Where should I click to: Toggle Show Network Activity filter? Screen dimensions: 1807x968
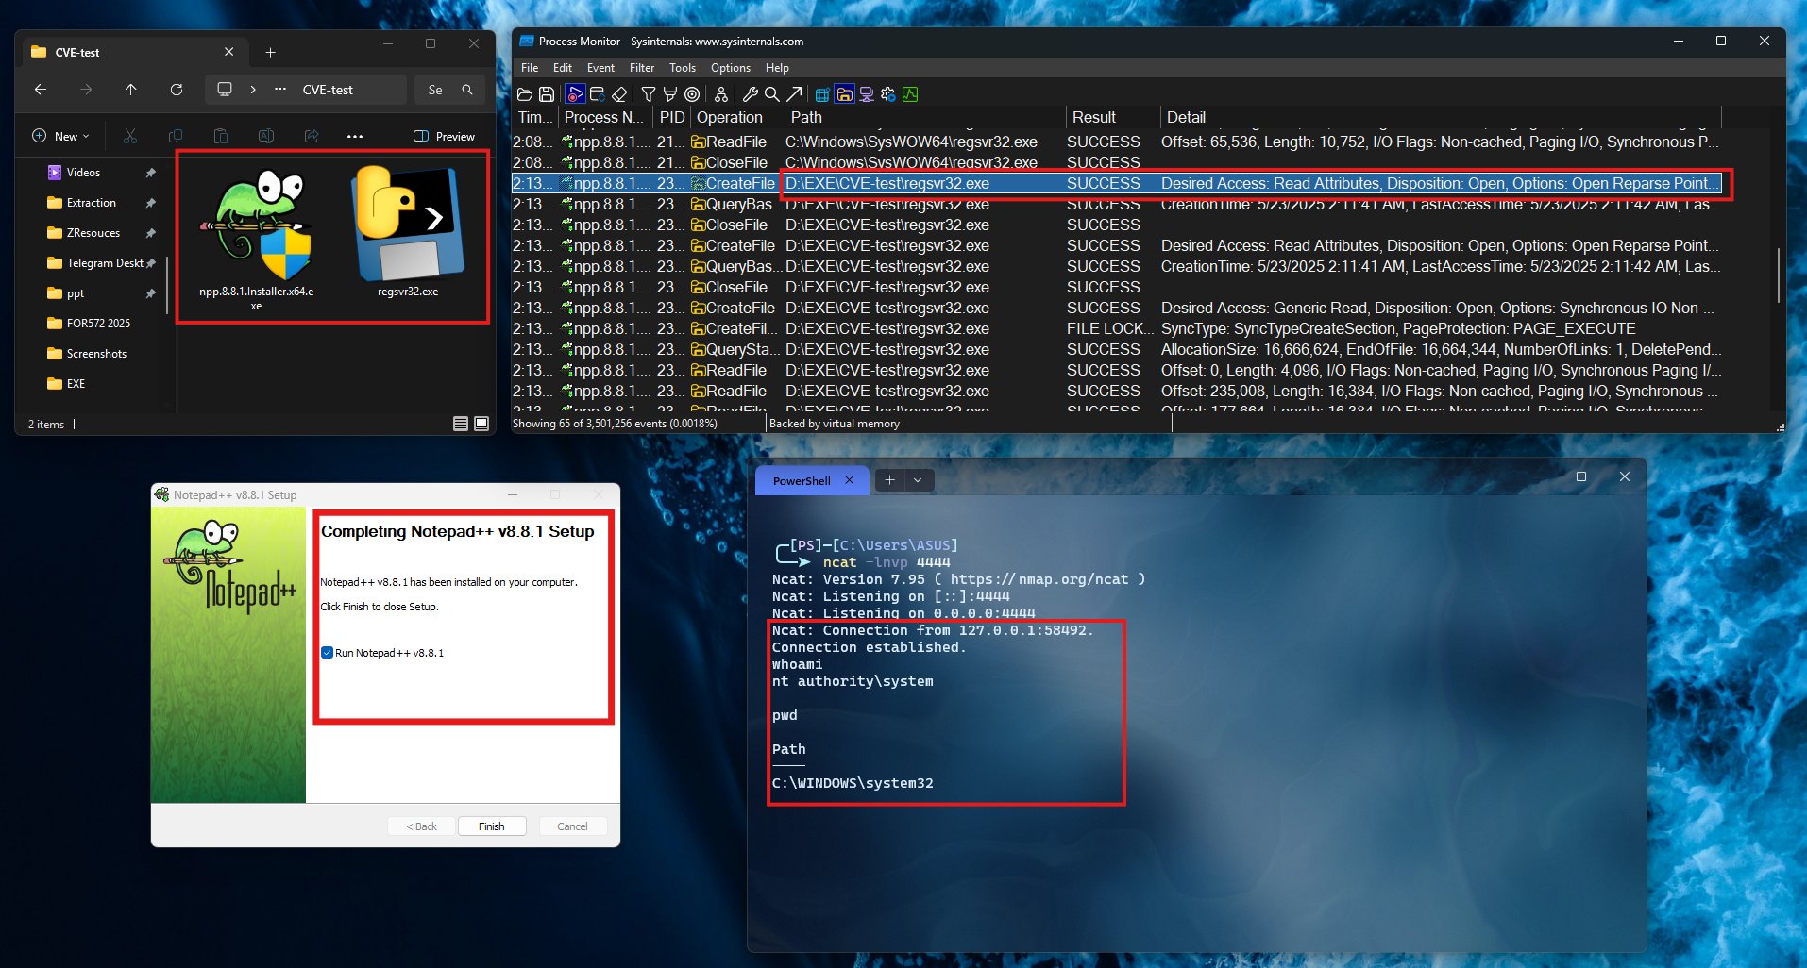(865, 94)
